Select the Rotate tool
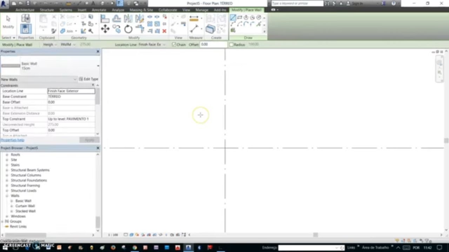 coord(128,29)
